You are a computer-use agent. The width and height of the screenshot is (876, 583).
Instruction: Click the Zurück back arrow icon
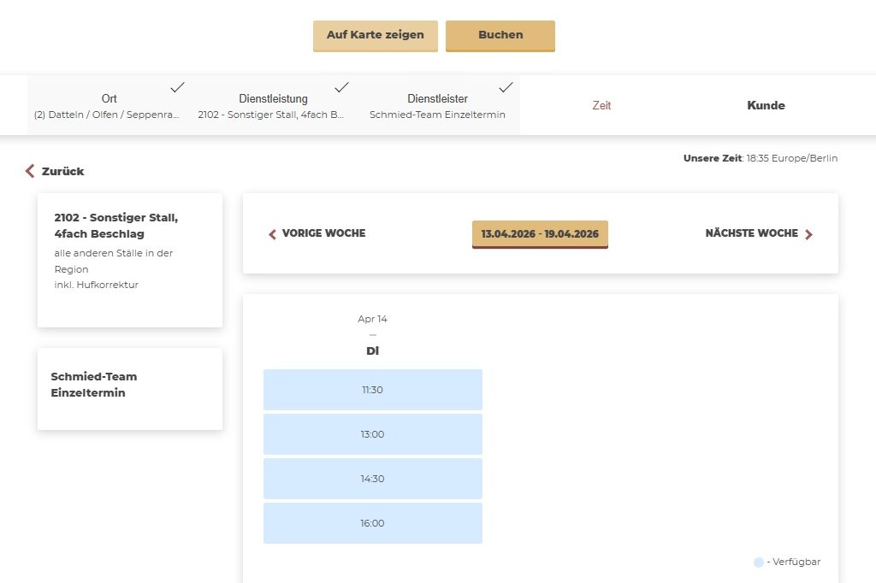(x=31, y=172)
